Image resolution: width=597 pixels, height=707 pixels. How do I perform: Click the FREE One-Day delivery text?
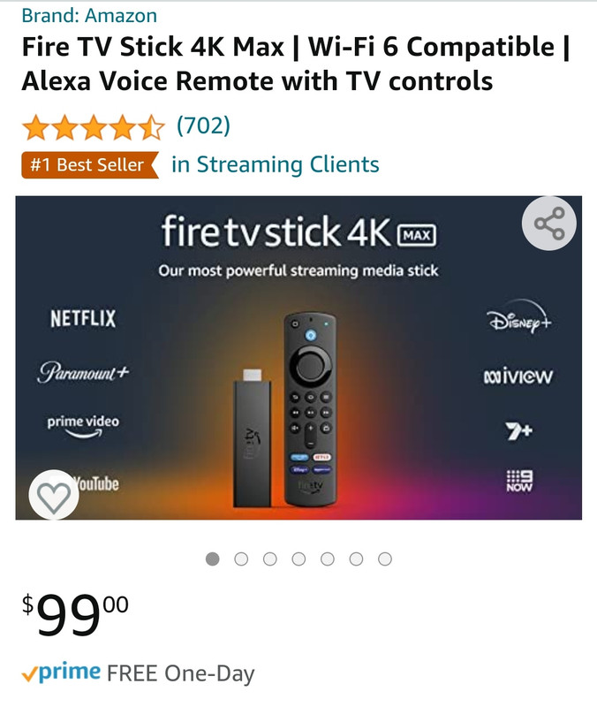tap(181, 673)
